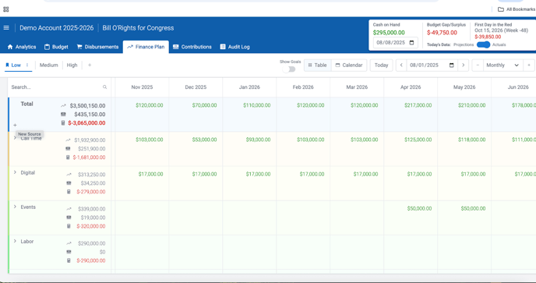Select the Medium scenario

click(x=49, y=65)
